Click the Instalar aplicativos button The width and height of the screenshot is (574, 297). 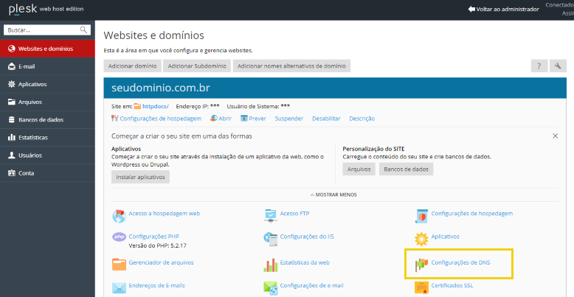pos(141,177)
